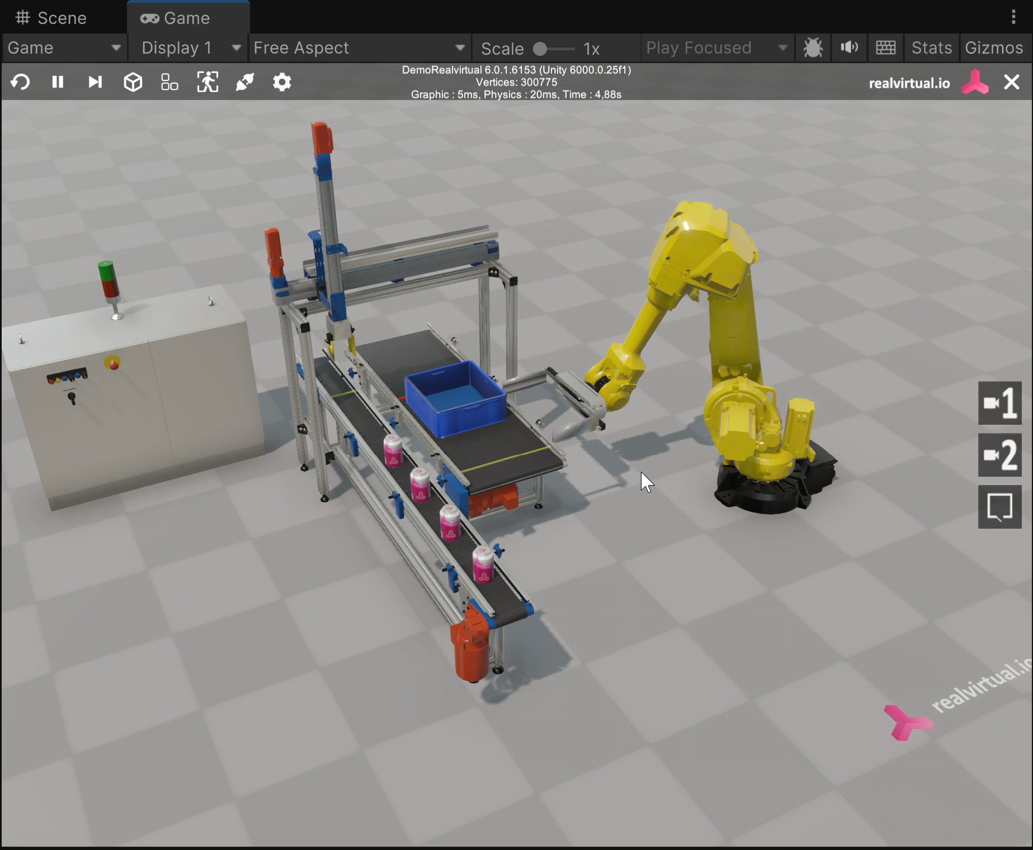Click the restart simulation icon
Screen dimensions: 1033x850
coord(20,82)
